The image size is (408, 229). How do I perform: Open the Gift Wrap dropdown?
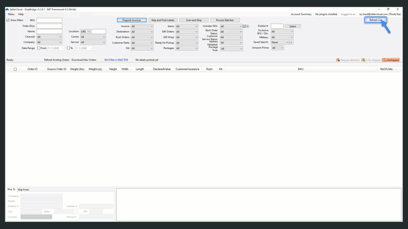[x=187, y=37]
